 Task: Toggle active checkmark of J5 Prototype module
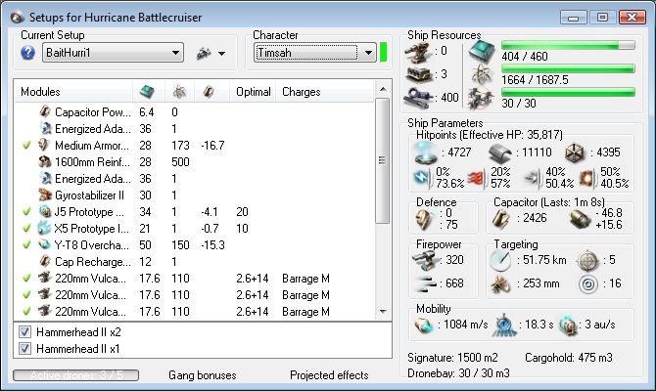(x=26, y=212)
